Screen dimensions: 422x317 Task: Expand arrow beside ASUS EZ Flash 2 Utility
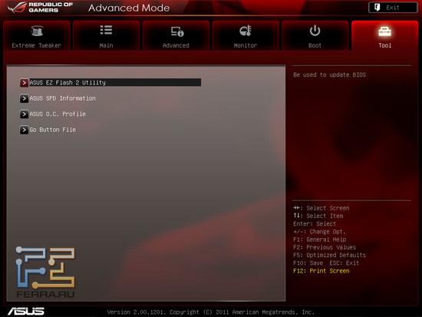(24, 83)
